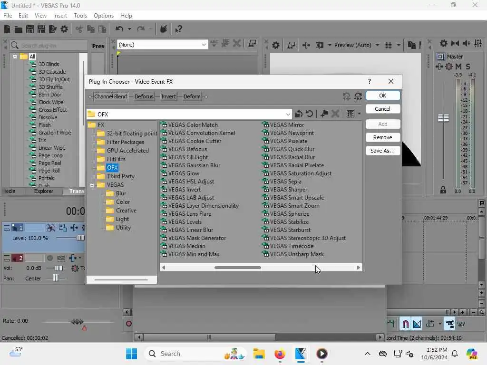This screenshot has height=365, width=487.
Task: Open the Options menu
Action: click(x=103, y=16)
